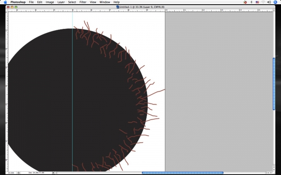Screen dimensions: 281x175
Task: Open the File menu
Action: click(x=31, y=2)
